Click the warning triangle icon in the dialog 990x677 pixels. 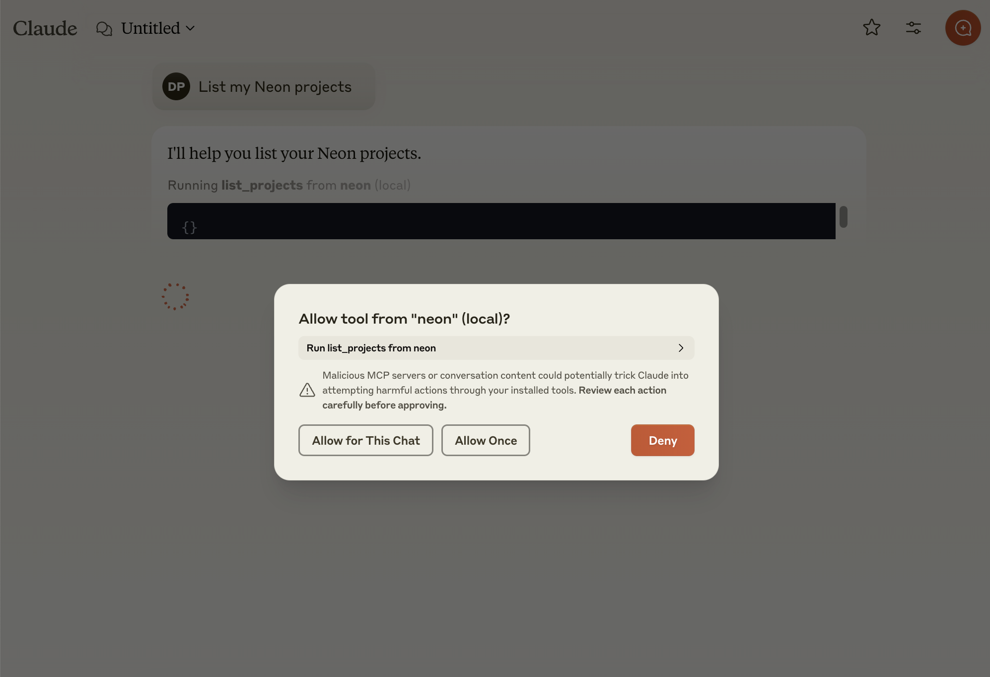click(x=307, y=390)
